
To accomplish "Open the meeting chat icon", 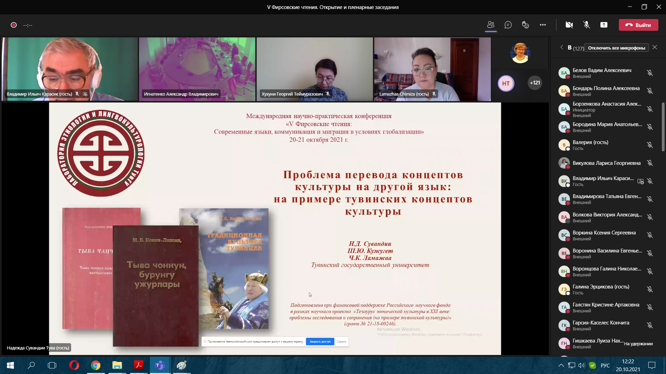I will click(508, 25).
